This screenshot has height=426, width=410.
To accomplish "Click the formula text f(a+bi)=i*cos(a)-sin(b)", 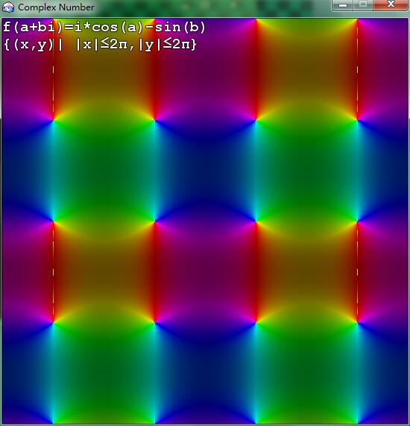I will 104,28.
